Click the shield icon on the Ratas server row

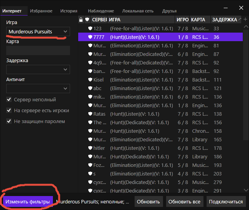click(x=90, y=114)
